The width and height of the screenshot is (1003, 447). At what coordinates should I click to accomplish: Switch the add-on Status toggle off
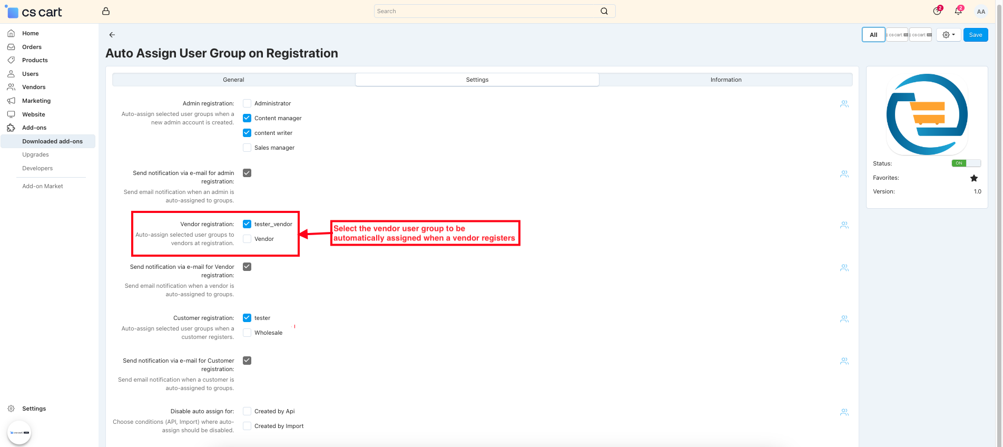click(966, 163)
